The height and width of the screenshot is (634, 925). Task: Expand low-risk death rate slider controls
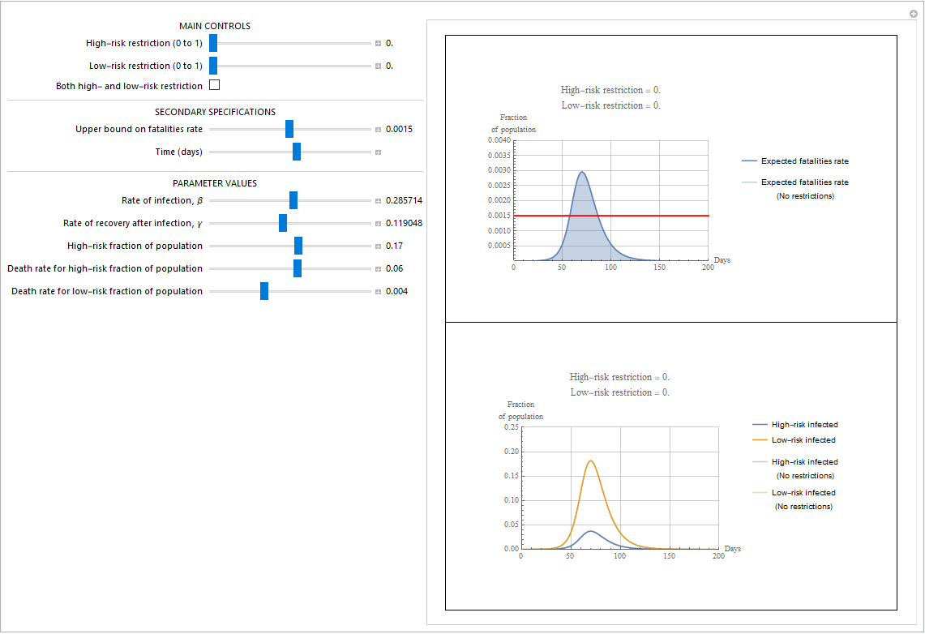[x=378, y=291]
